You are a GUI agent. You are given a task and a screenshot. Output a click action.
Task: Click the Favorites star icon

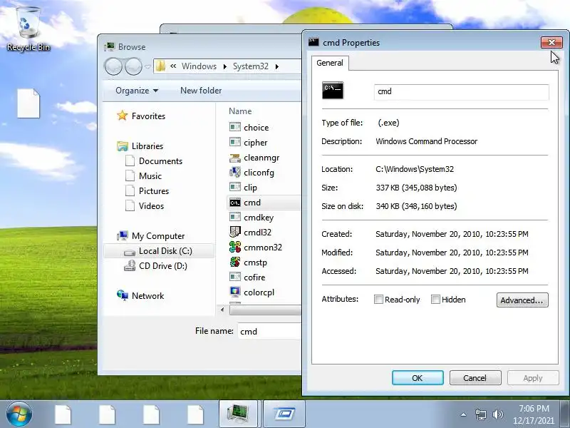(x=122, y=116)
